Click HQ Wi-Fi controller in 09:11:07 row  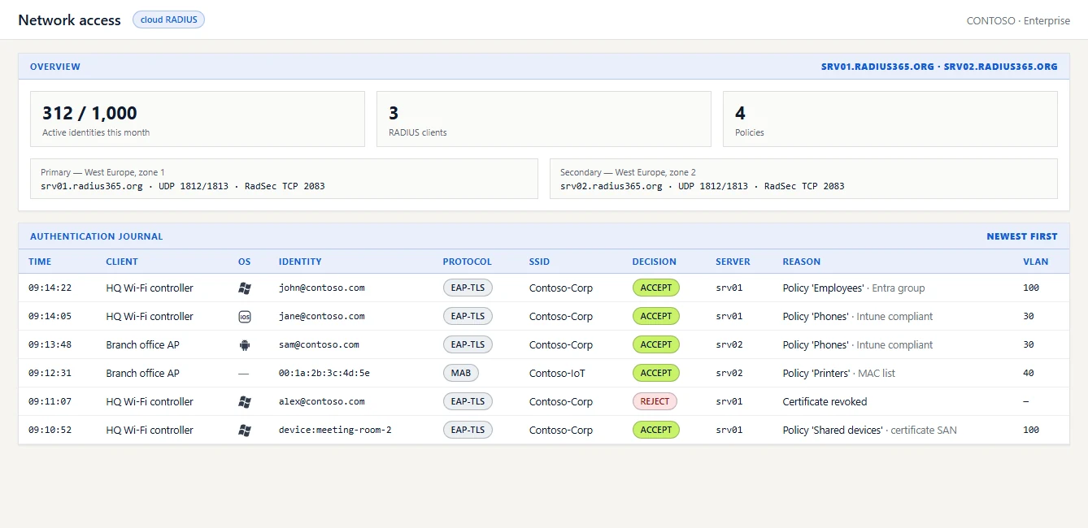(x=150, y=401)
